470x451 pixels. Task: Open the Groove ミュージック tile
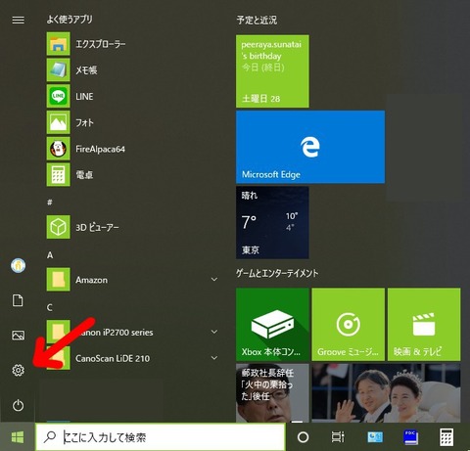[x=349, y=324]
